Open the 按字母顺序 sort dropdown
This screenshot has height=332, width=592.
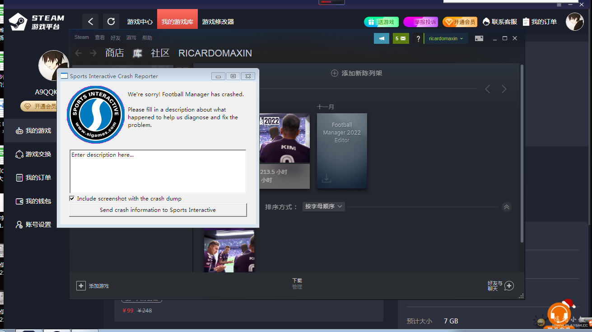point(324,206)
